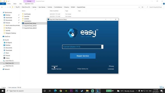Click Win64 in the address breadcrumb
This screenshot has width=165, height=93.
73,7
